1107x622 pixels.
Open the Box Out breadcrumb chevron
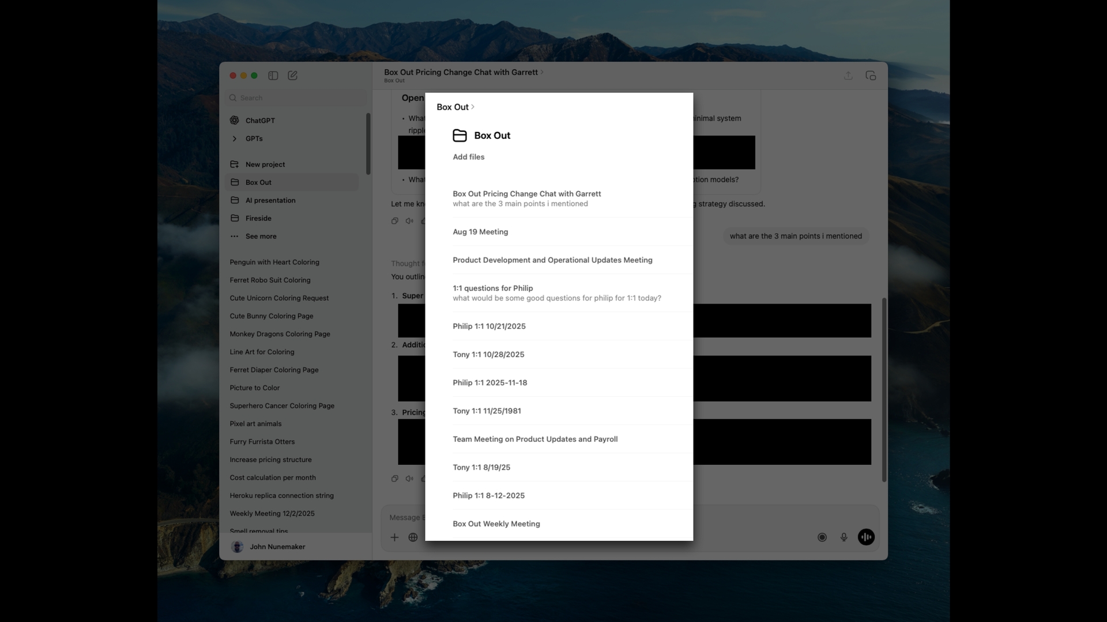pos(473,107)
